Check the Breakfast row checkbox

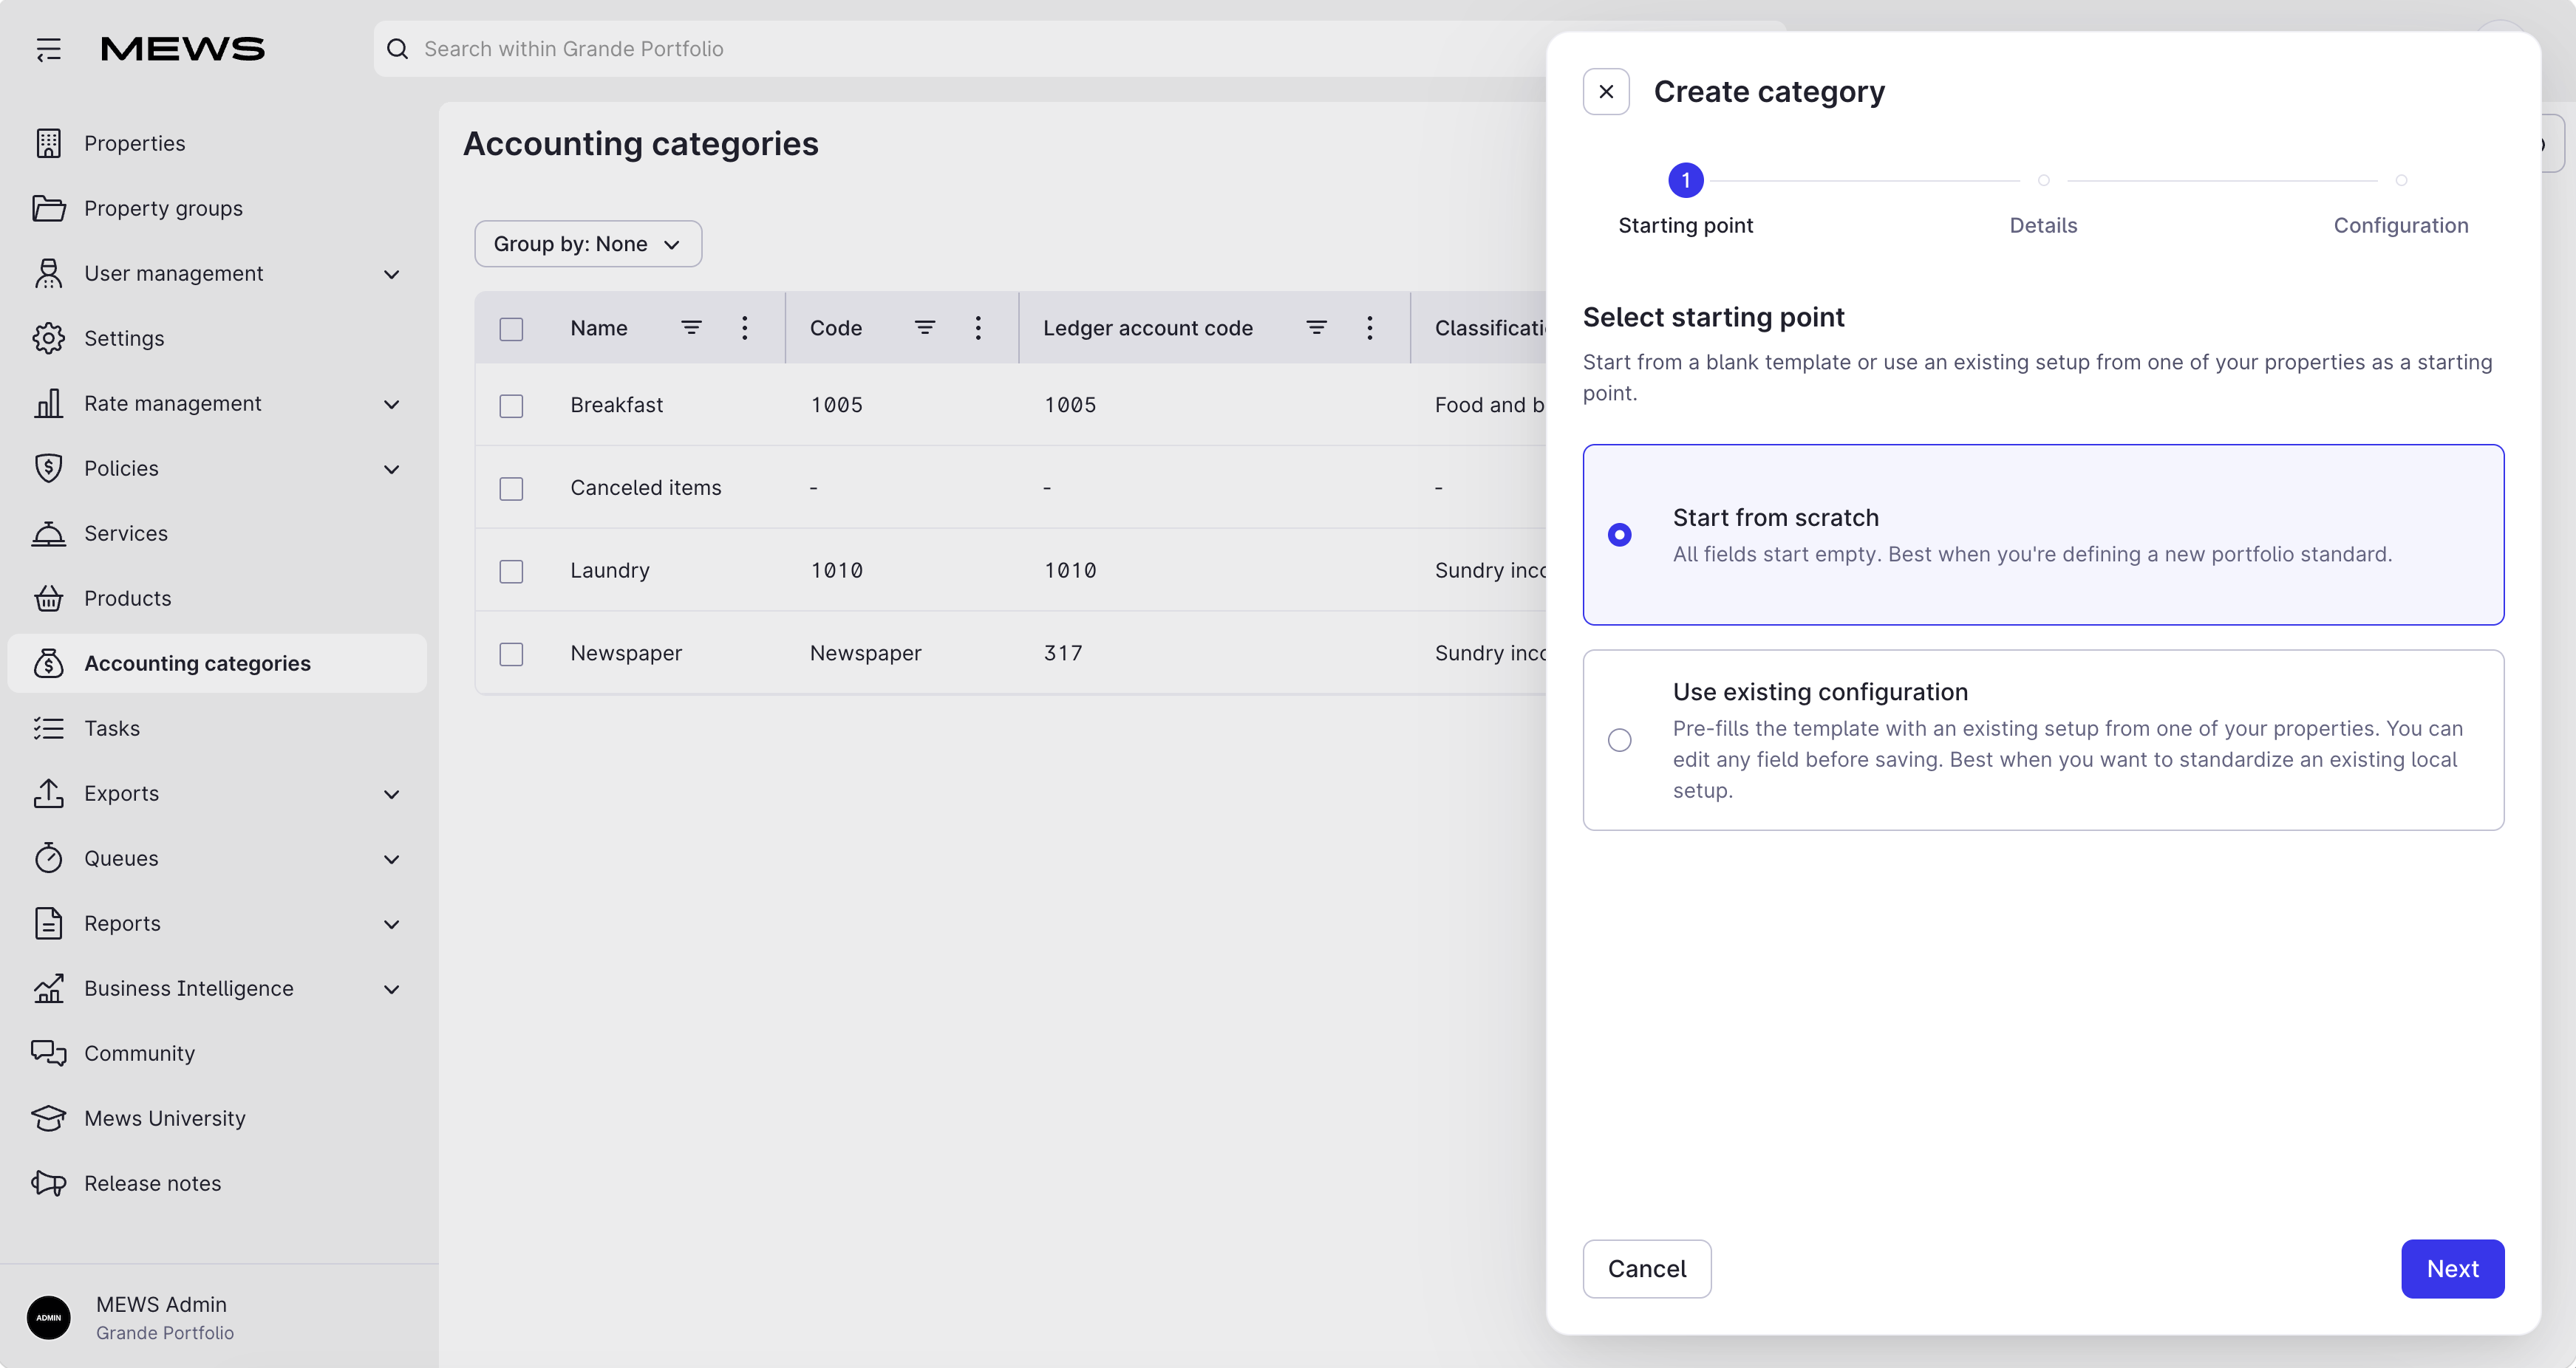pos(511,405)
